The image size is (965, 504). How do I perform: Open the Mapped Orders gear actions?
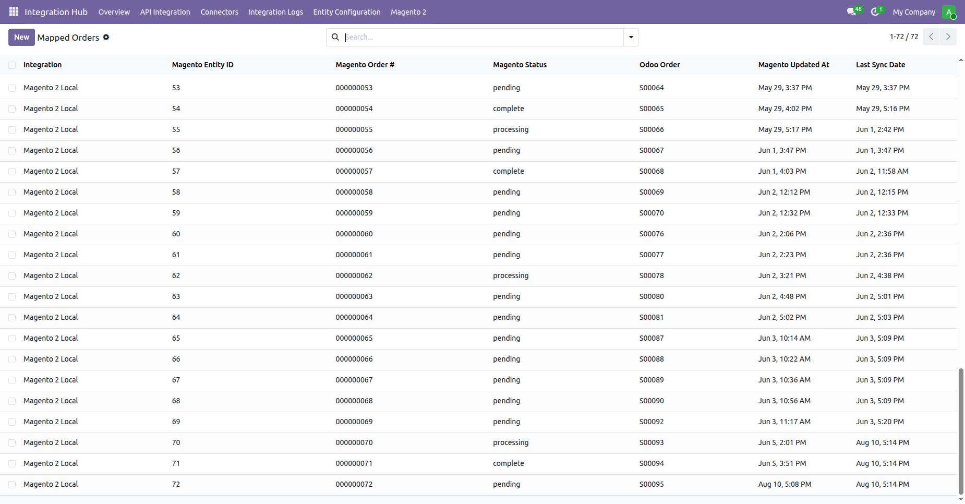click(x=106, y=37)
